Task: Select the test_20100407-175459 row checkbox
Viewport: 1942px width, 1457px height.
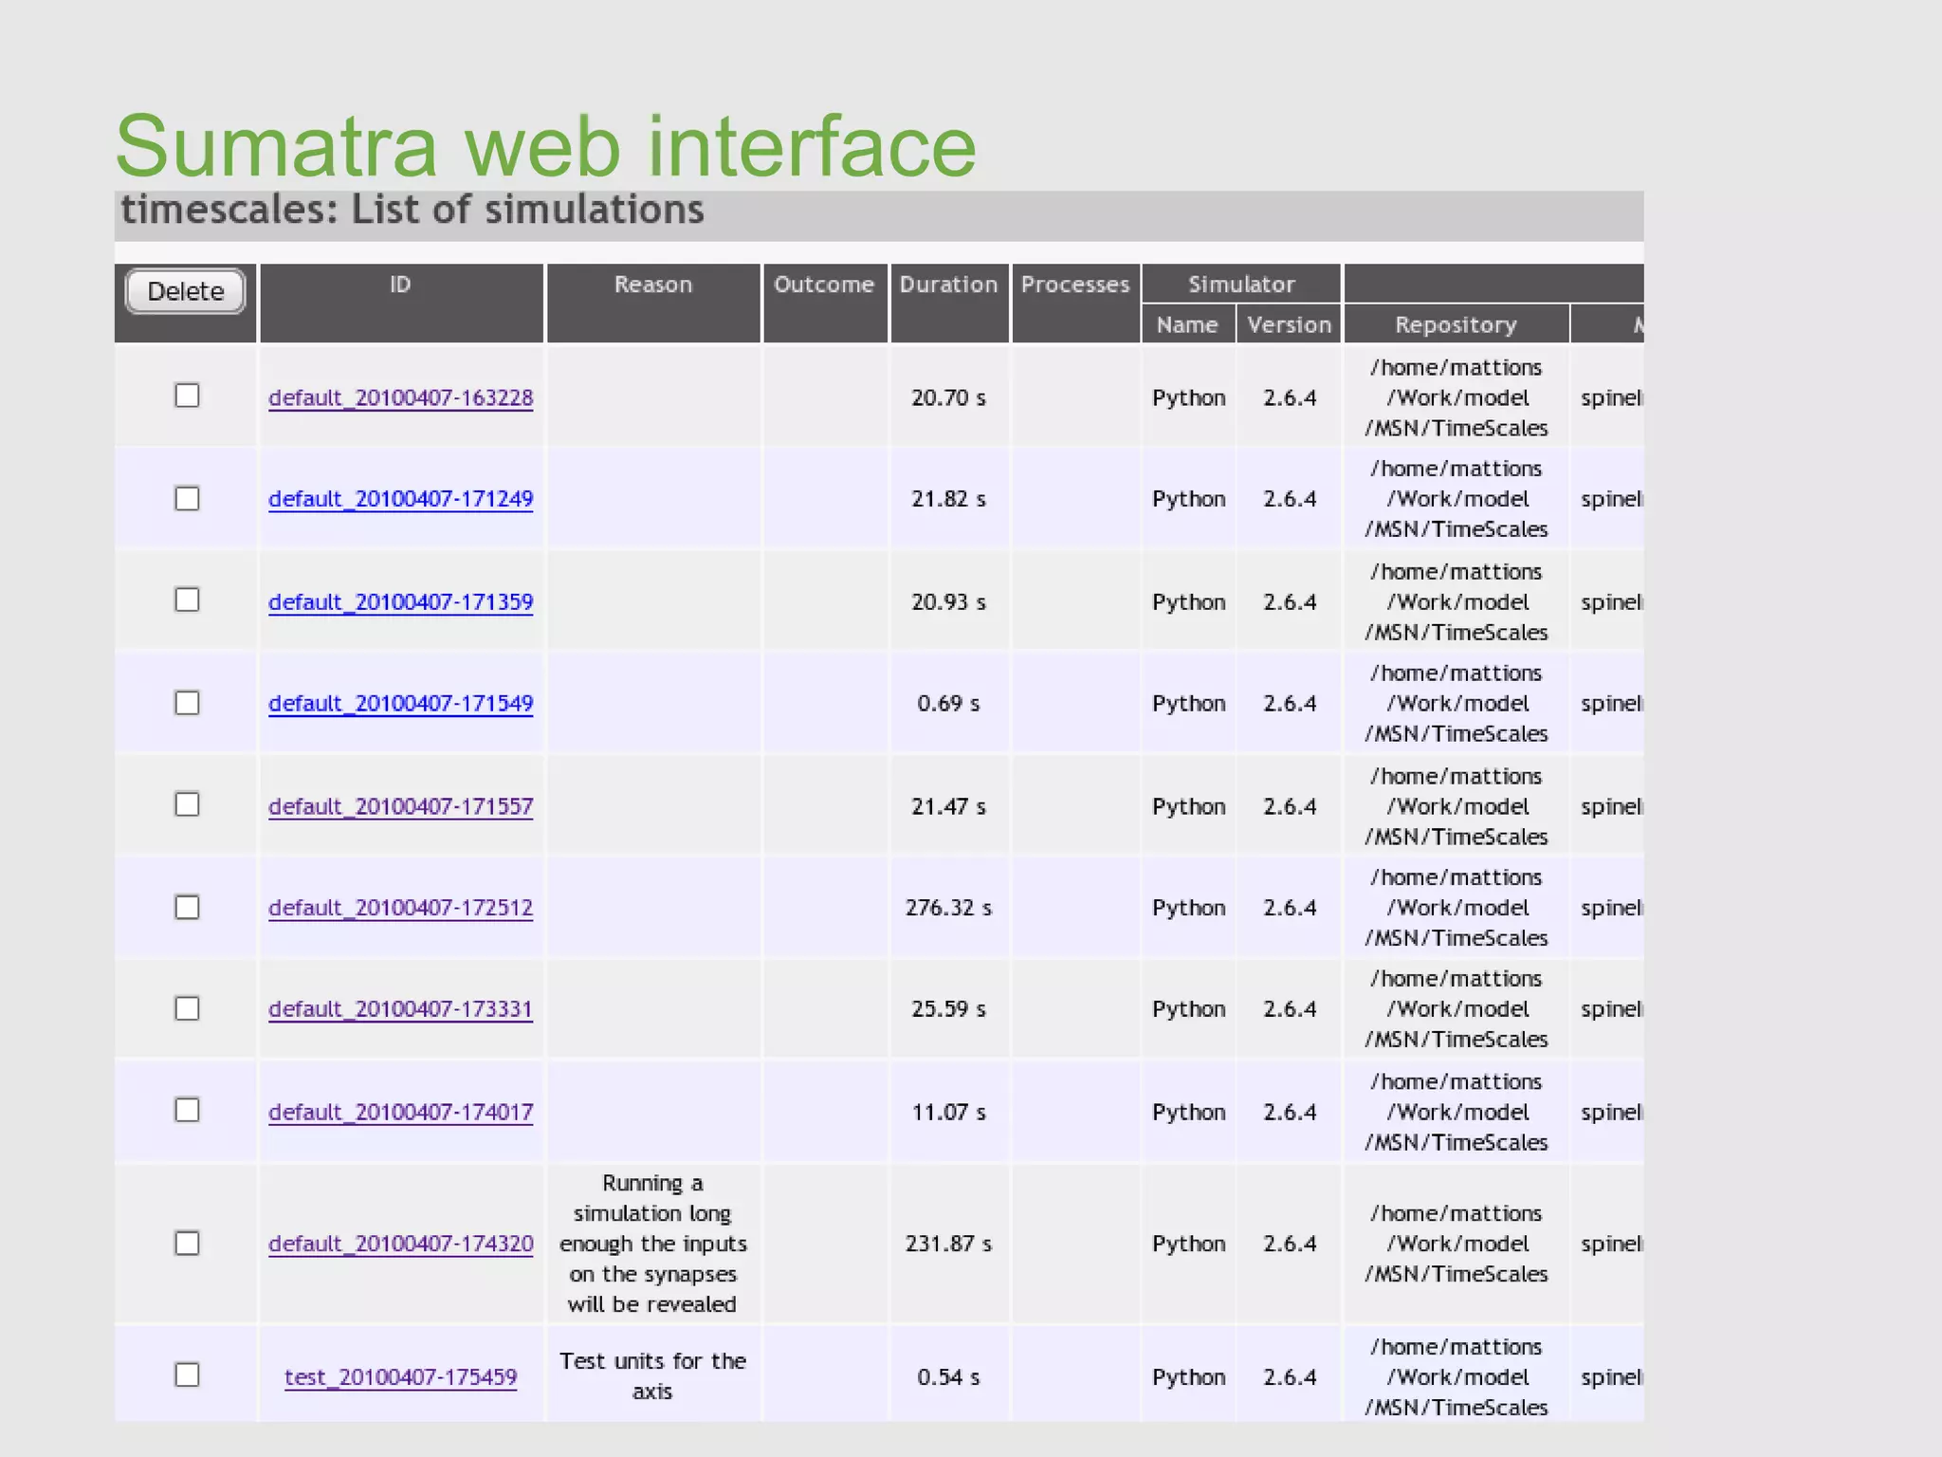Action: 188,1375
